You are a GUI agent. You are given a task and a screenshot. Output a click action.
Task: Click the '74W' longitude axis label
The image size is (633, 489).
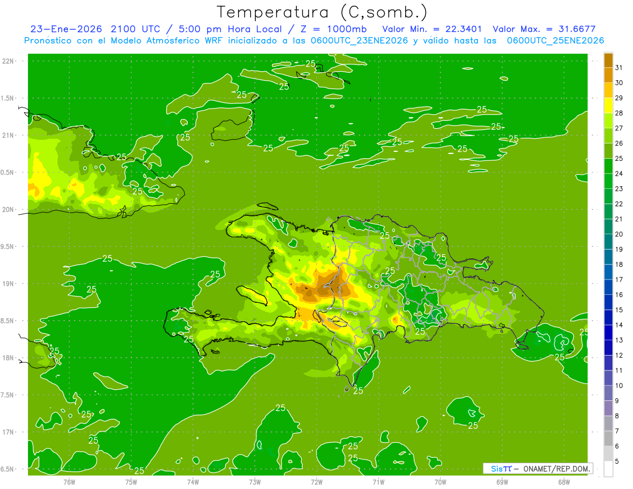point(193,482)
